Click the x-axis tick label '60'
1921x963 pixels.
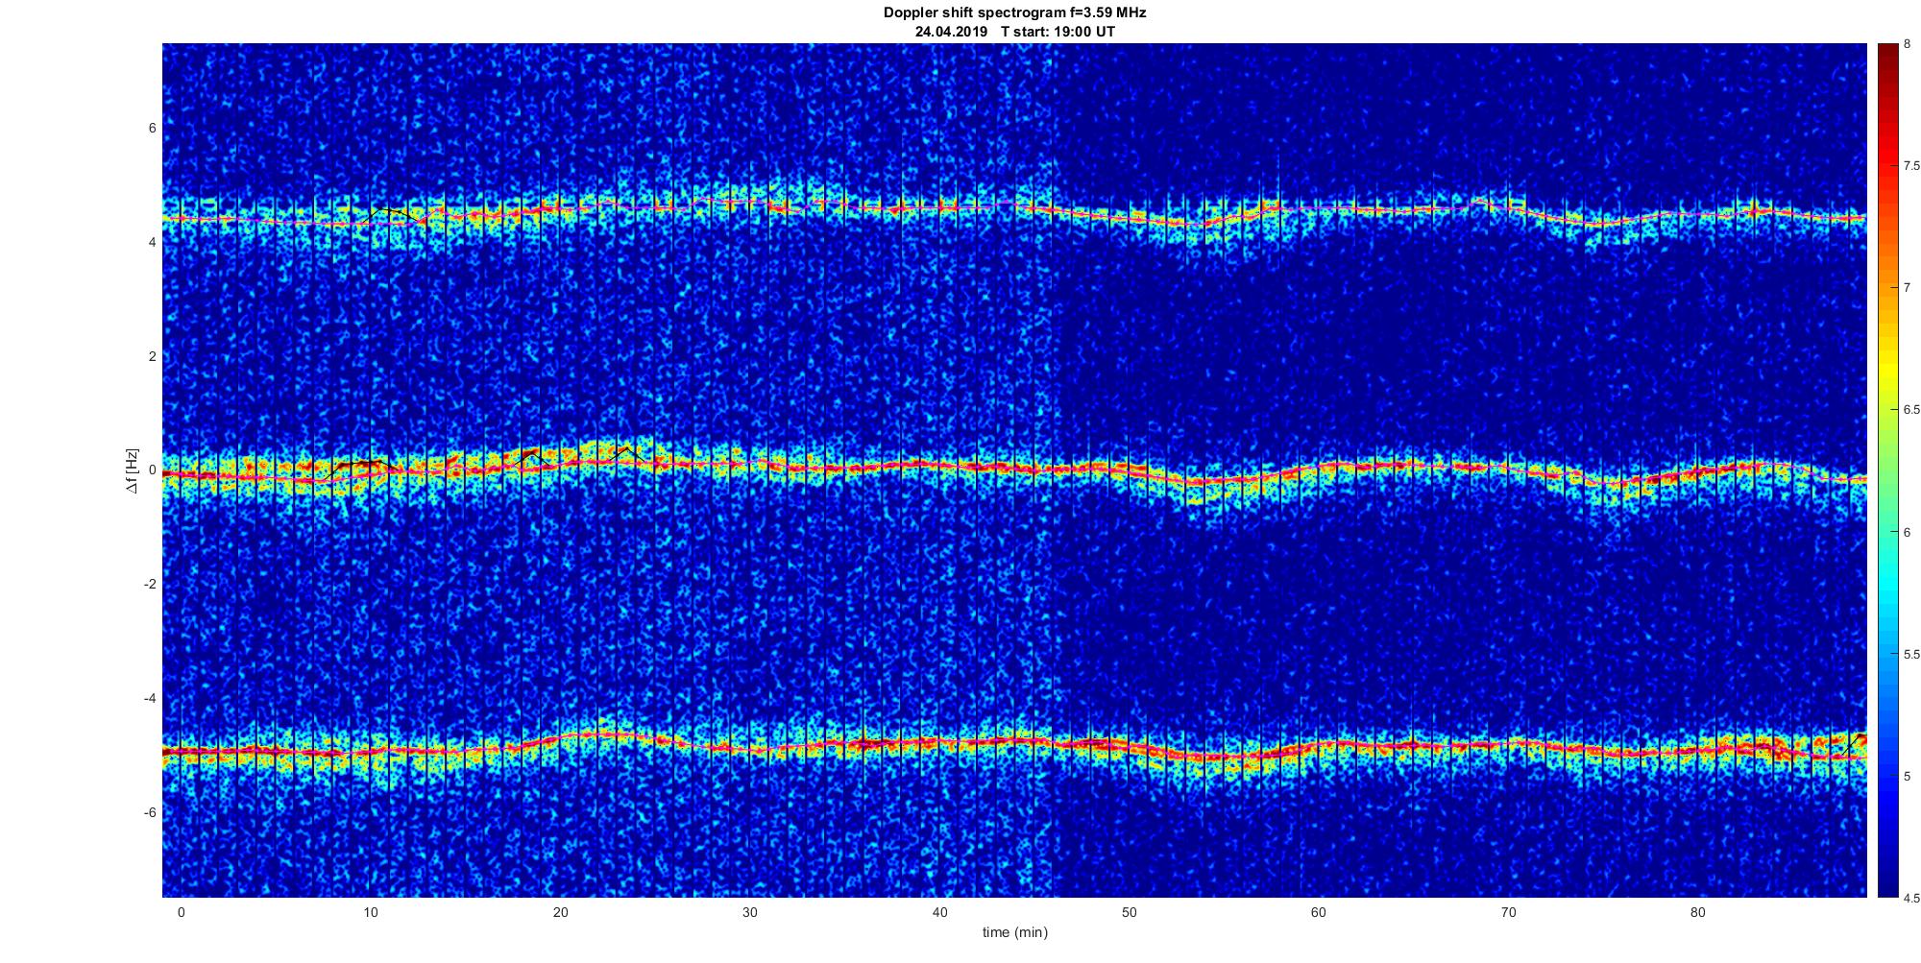coord(1319,913)
